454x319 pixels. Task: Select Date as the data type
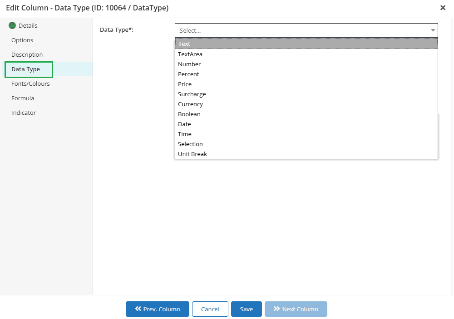pyautogui.click(x=306, y=124)
